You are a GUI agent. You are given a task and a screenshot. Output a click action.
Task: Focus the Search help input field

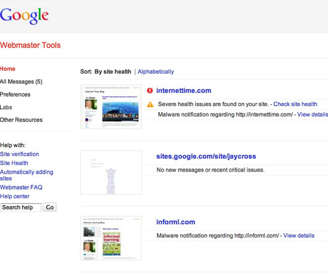click(x=21, y=208)
